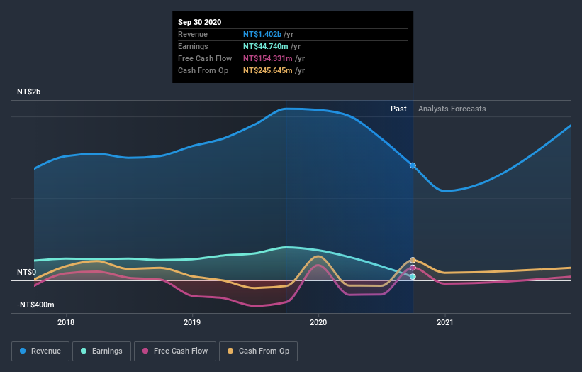Click the NT$154.331m free cash flow value
This screenshot has height=372, width=582.
pos(268,58)
